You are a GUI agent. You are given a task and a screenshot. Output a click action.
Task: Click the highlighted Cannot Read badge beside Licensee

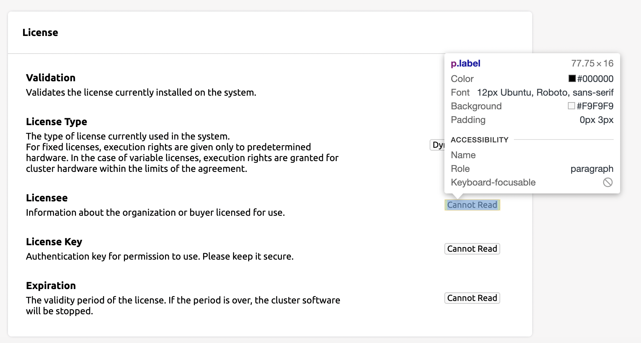[x=472, y=205]
